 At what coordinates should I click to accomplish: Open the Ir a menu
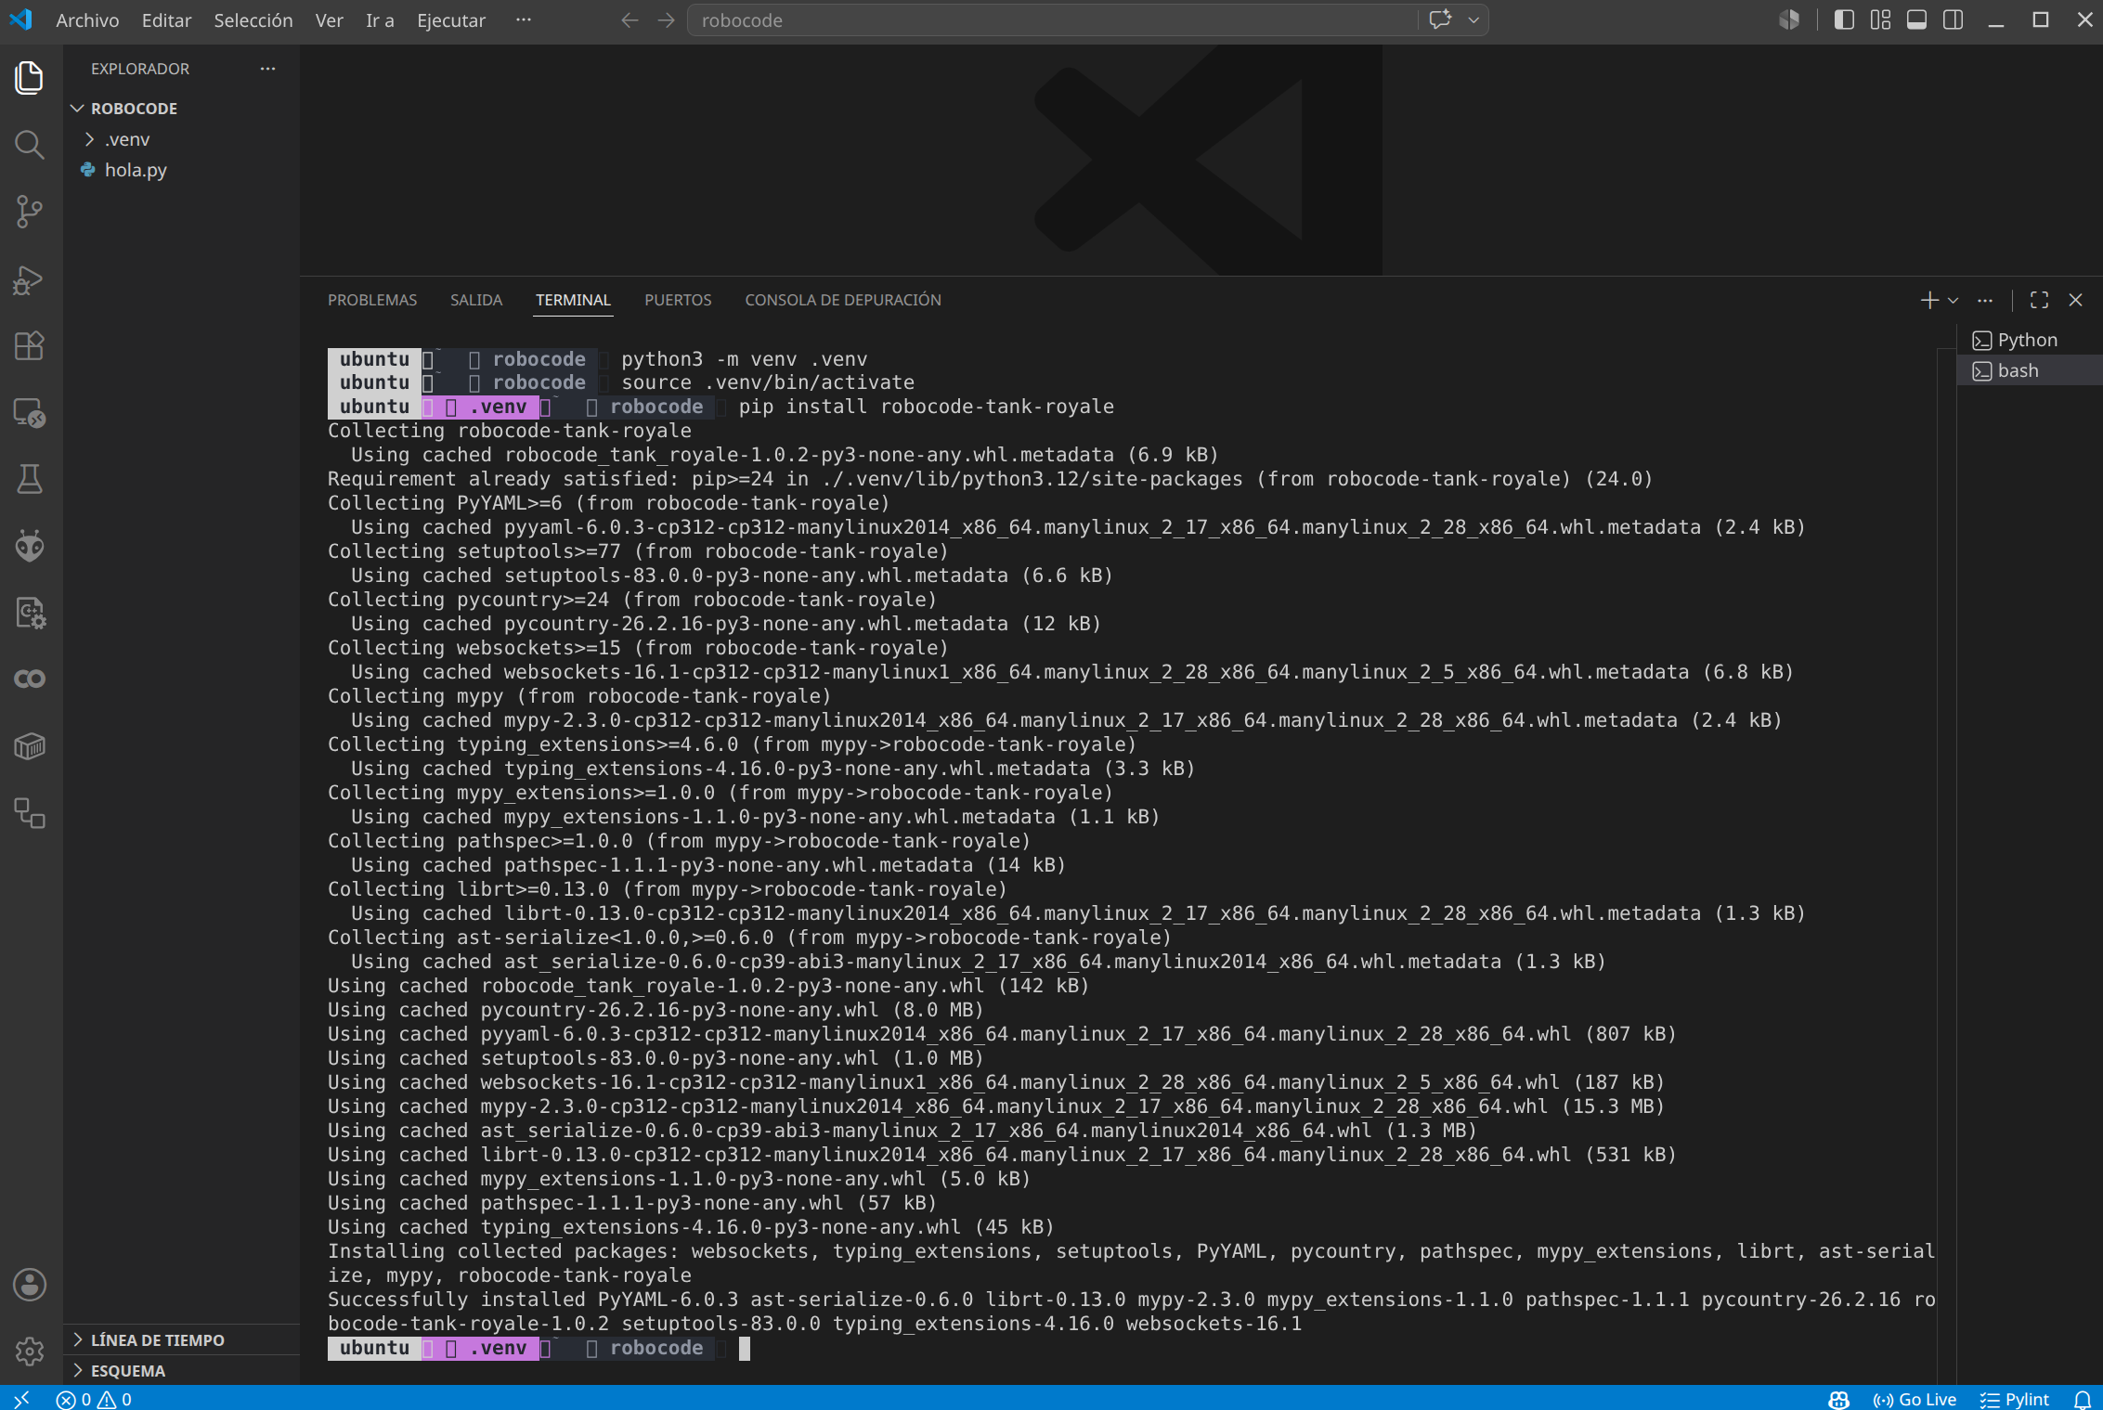(x=380, y=19)
